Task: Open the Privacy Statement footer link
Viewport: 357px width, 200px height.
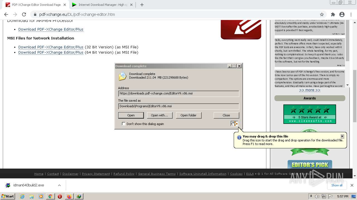Action: (96, 174)
